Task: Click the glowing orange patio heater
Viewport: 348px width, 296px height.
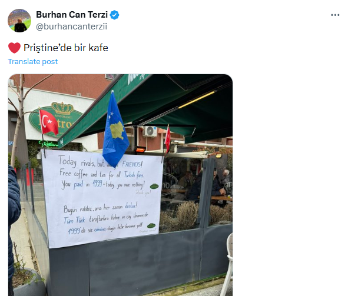Action: (140, 149)
